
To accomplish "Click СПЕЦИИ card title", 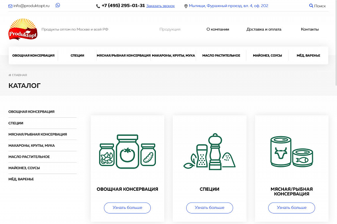I will click(209, 189).
